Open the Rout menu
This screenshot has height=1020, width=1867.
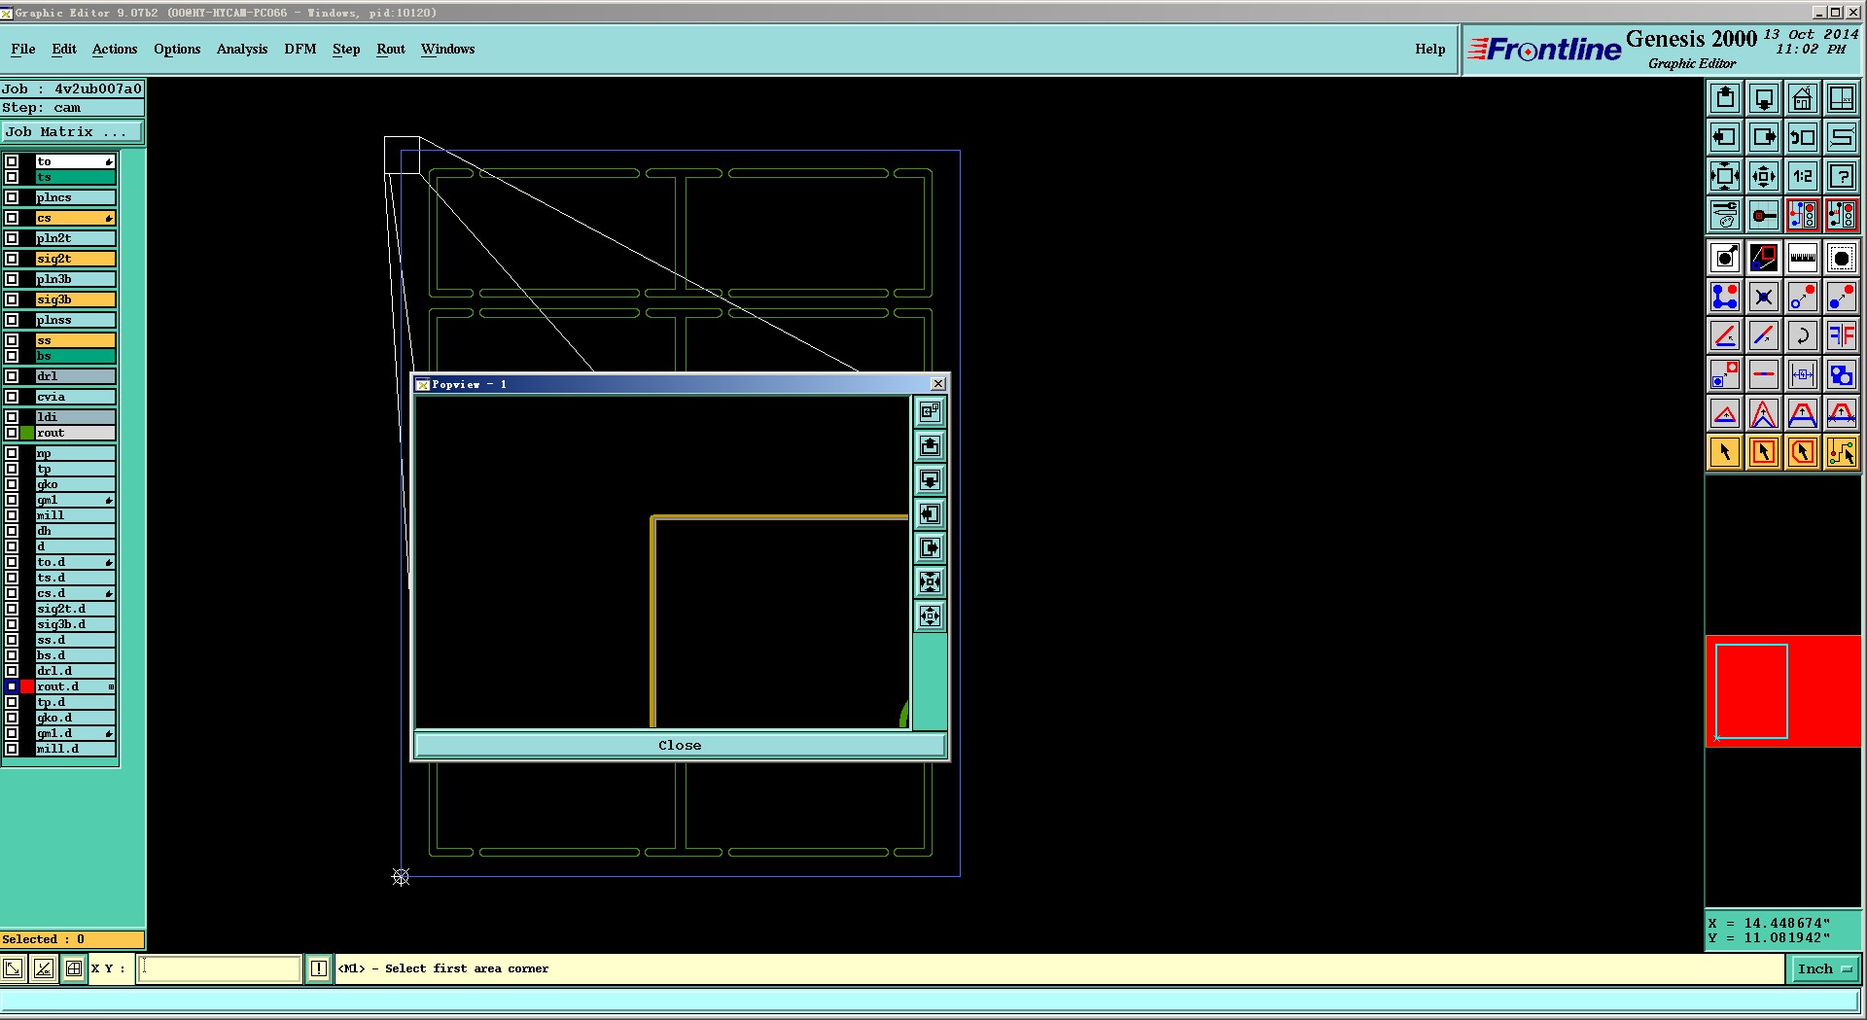tap(391, 49)
